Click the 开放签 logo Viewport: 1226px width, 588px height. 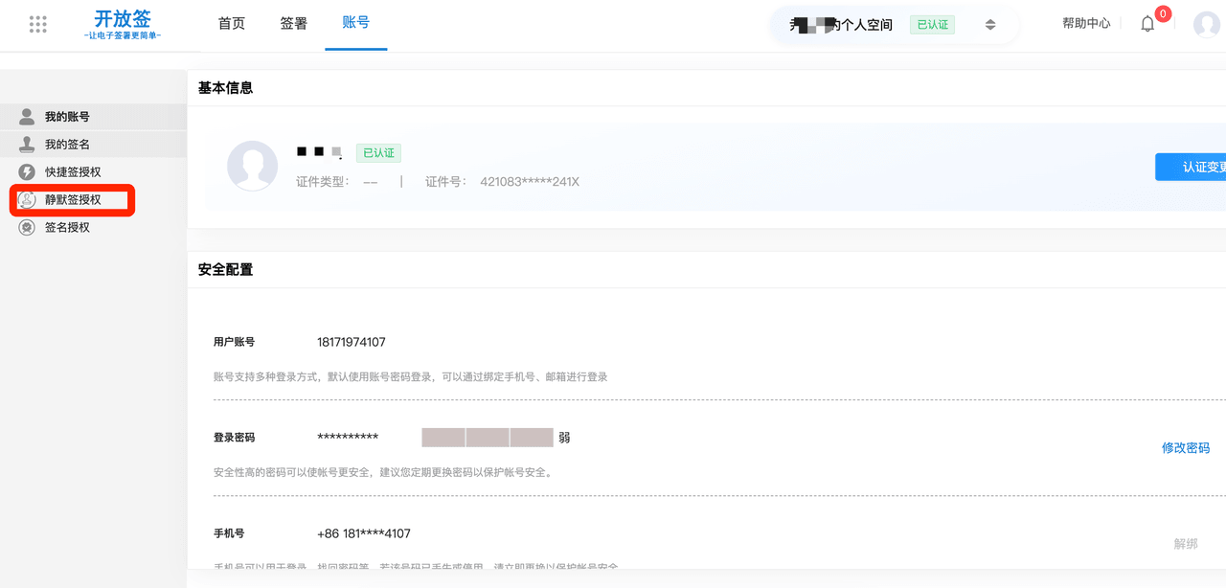tap(123, 25)
